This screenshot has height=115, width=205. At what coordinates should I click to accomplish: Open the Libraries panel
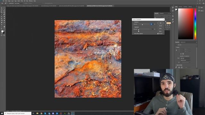coord(201,11)
